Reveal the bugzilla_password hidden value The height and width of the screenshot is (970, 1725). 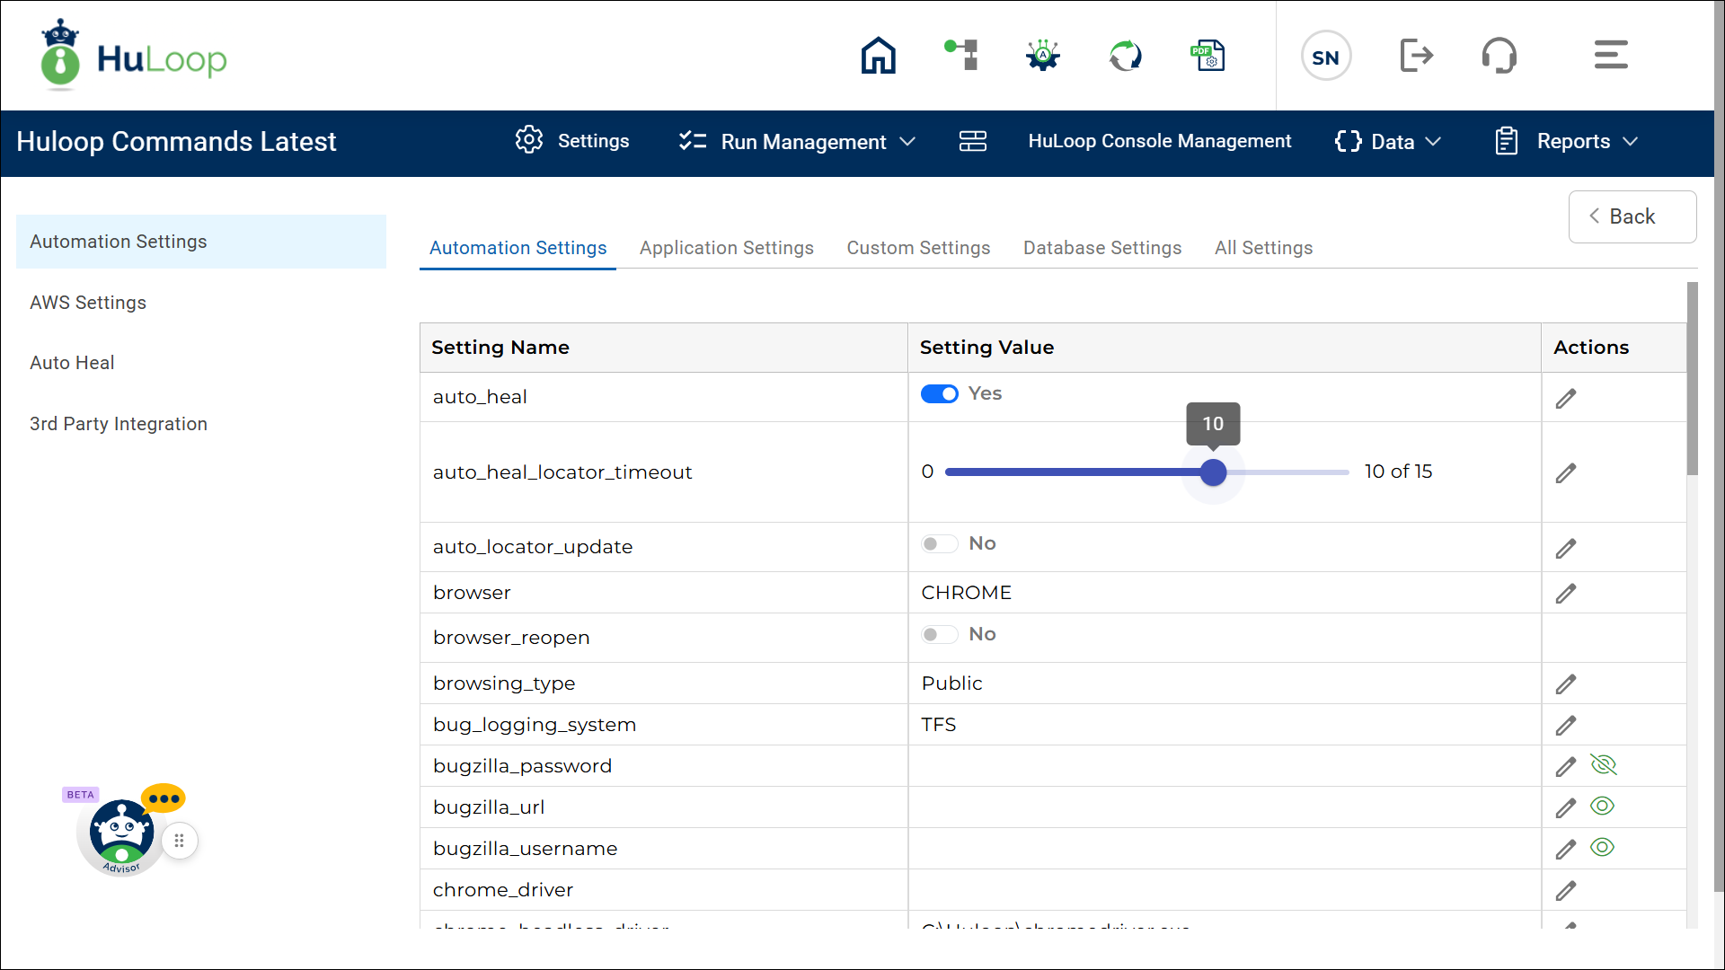click(x=1603, y=765)
